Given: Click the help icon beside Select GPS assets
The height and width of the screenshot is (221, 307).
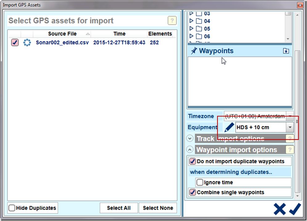Looking at the screenshot, I should pyautogui.click(x=172, y=21).
